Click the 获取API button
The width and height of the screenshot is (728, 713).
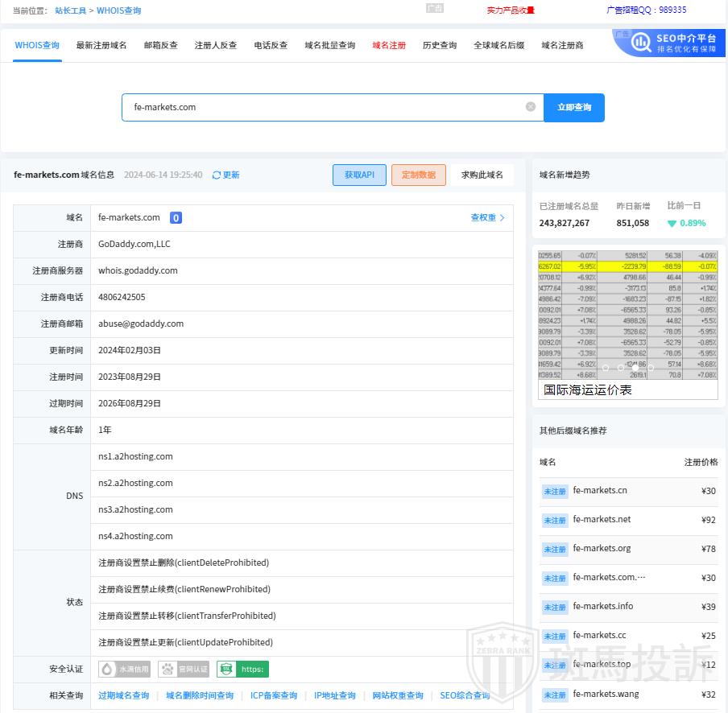tap(359, 175)
